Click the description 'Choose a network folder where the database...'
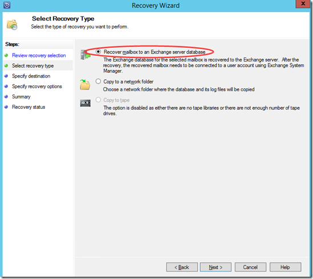 coord(178,89)
